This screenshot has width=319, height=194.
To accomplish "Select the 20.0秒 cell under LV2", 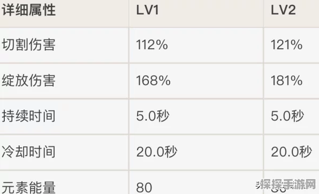I will [x=291, y=152].
